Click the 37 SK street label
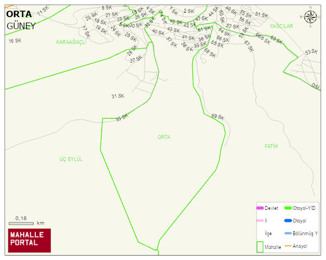The height and width of the screenshot is (260, 326). (x=172, y=42)
